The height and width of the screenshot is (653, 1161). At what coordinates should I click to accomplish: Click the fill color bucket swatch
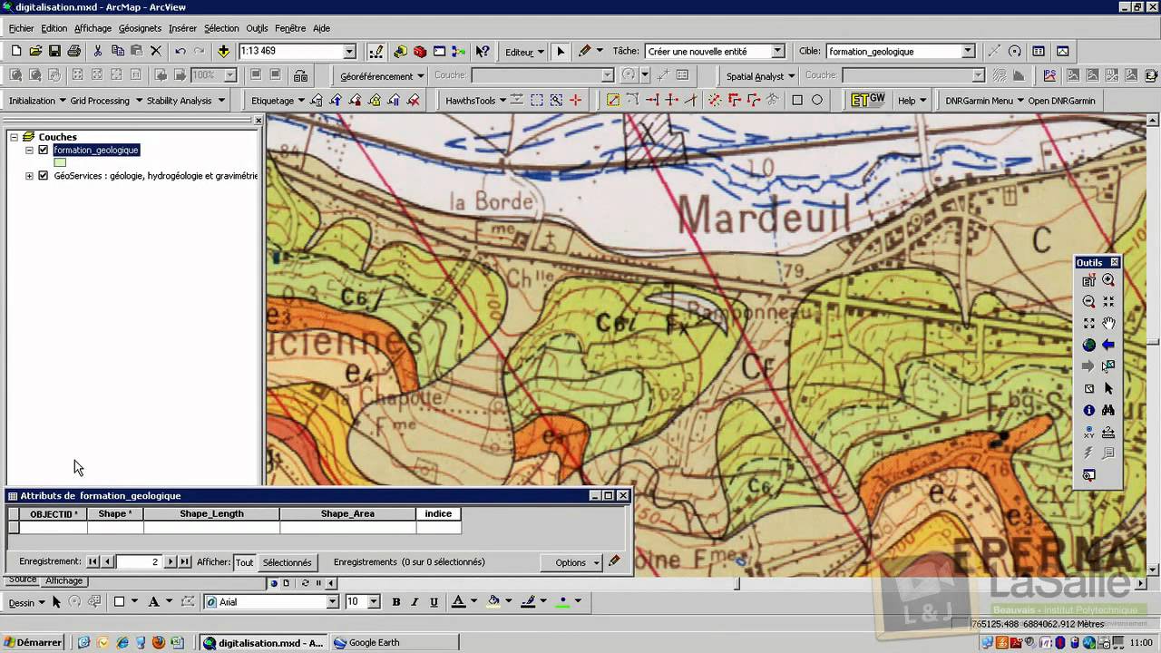pyautogui.click(x=493, y=601)
